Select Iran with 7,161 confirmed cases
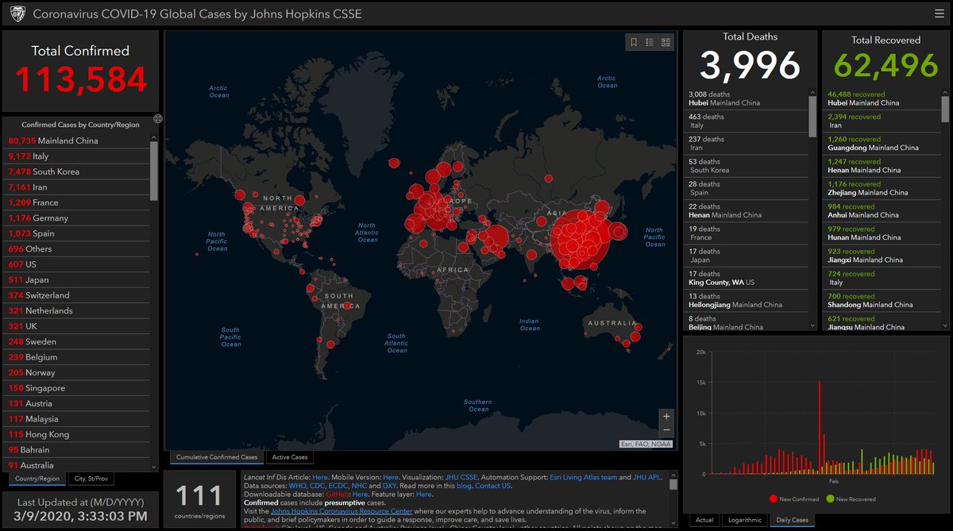The height and width of the screenshot is (531, 953). [x=77, y=187]
